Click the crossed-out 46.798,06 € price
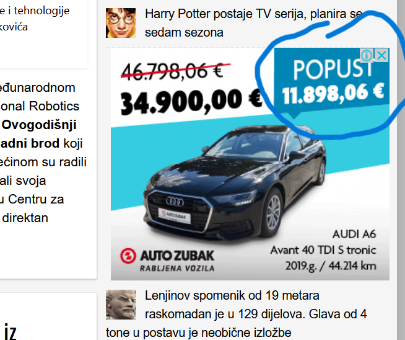Image resolution: width=405 pixels, height=340 pixels. tap(173, 71)
